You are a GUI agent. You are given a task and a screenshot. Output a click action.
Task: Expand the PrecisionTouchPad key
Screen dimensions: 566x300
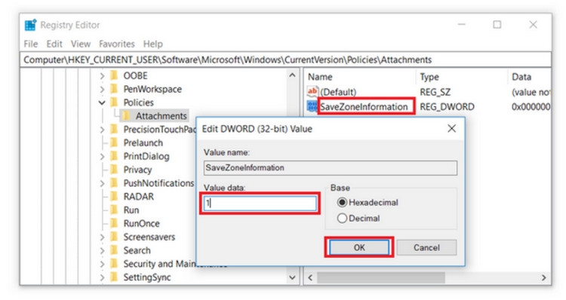click(102, 130)
